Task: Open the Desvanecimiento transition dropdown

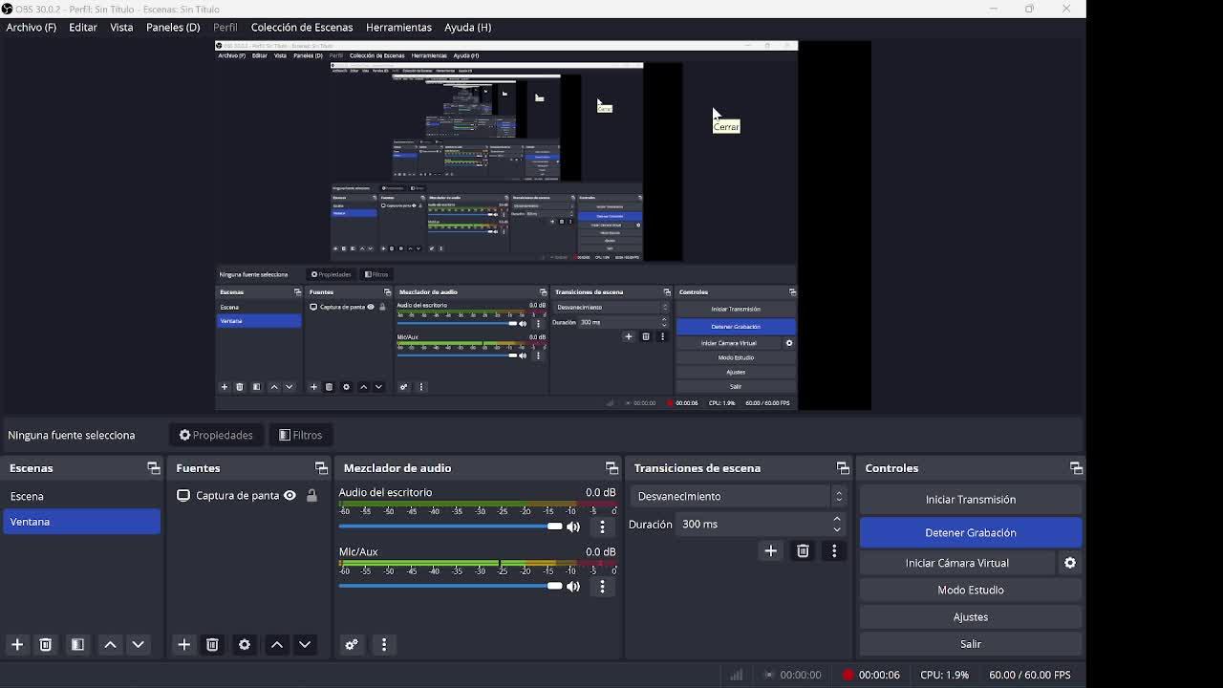Action: point(737,496)
